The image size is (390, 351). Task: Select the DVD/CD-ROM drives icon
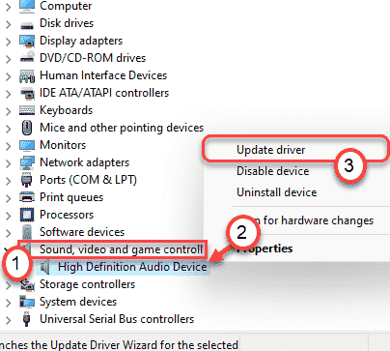(x=27, y=57)
